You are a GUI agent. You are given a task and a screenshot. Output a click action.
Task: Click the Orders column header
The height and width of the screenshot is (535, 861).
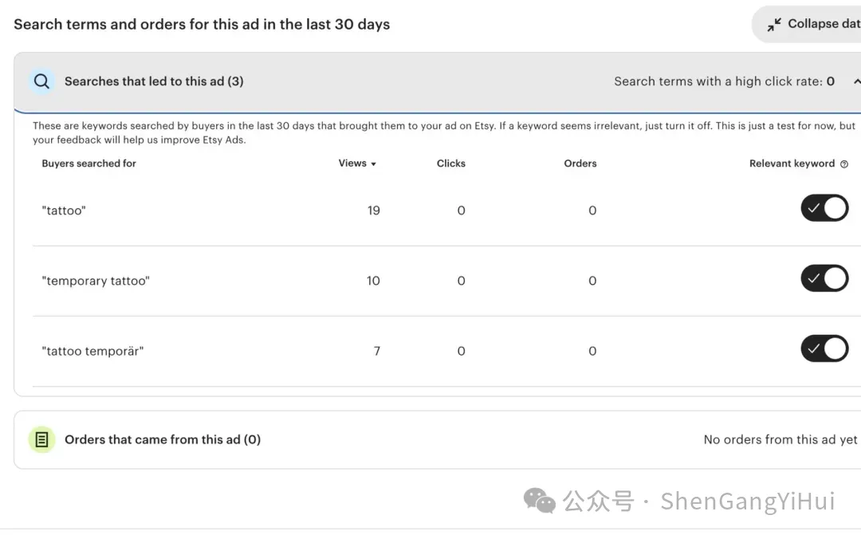tap(580, 163)
